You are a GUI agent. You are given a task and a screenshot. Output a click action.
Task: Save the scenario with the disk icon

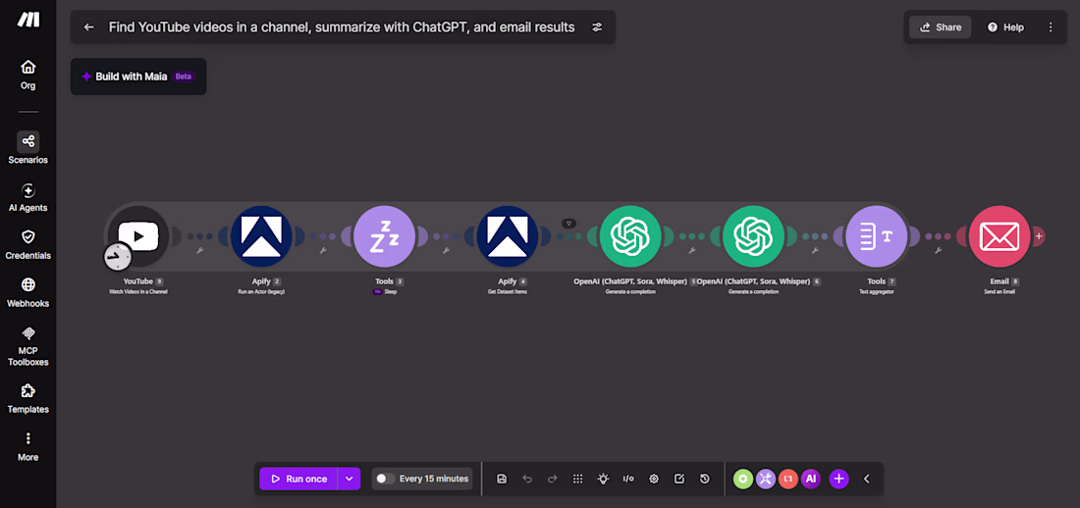coord(502,479)
